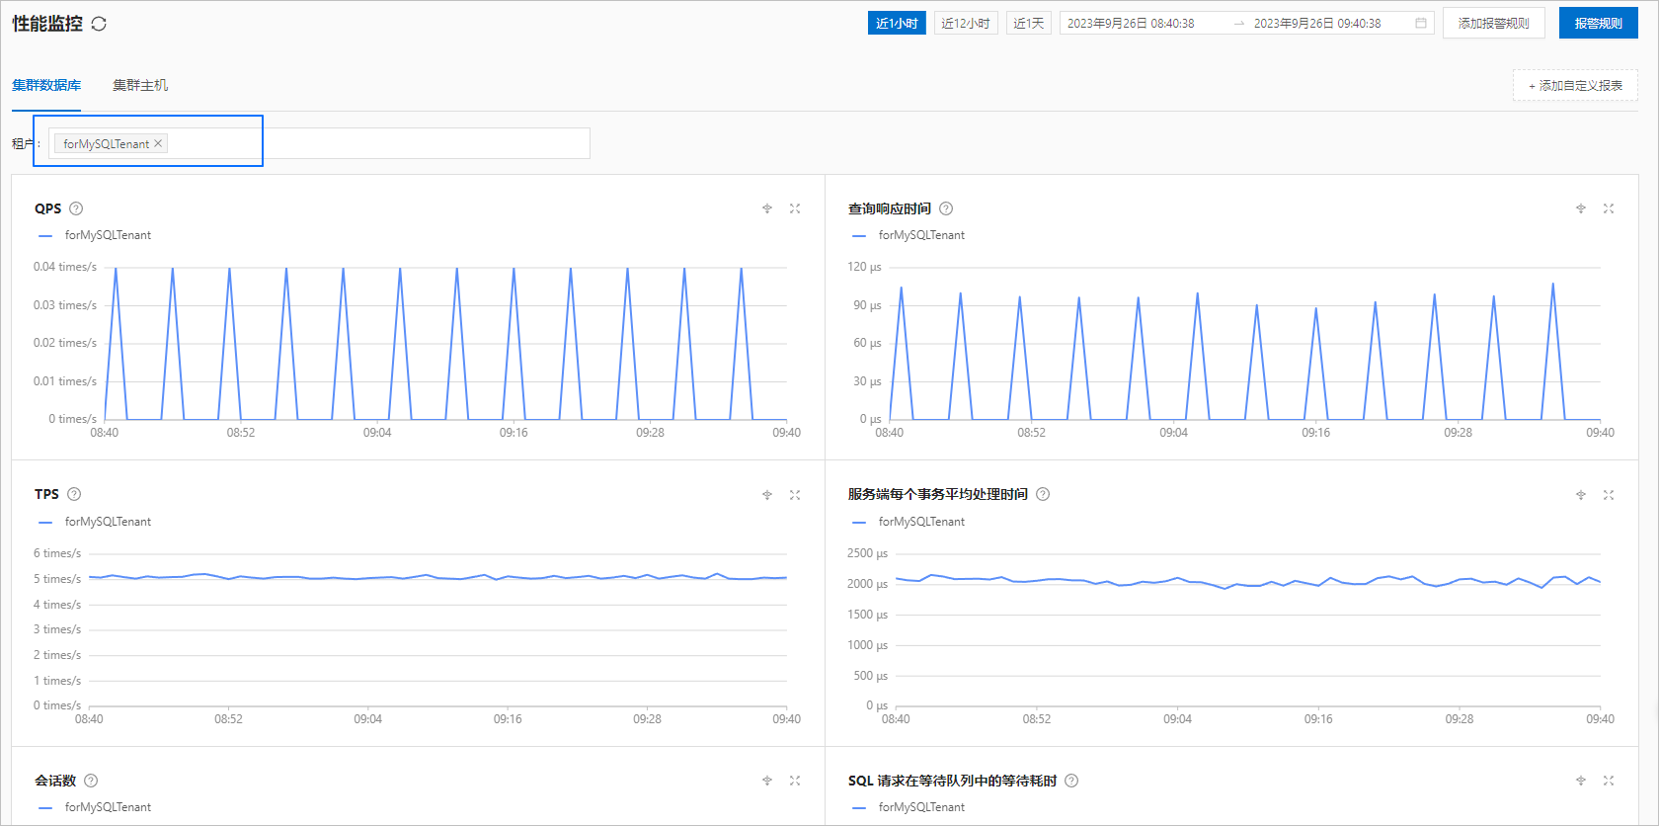Expand 查询响应时间 chart to fullscreen

pyautogui.click(x=1609, y=208)
